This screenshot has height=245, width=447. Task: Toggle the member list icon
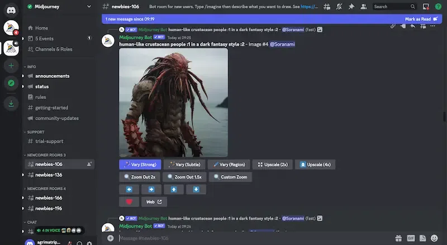[364, 7]
